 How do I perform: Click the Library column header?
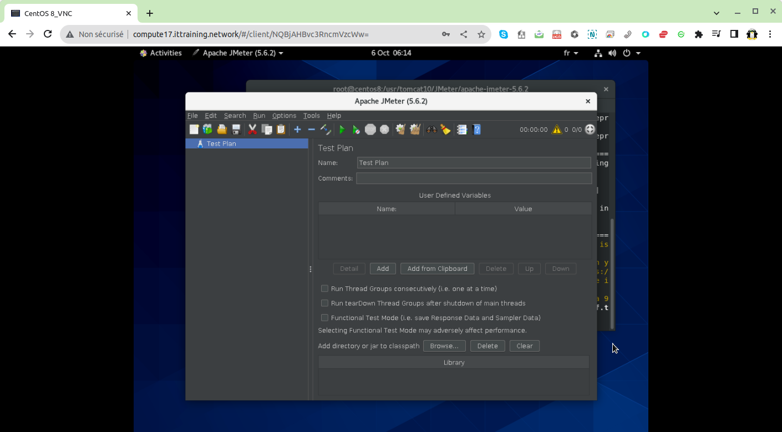click(x=454, y=363)
